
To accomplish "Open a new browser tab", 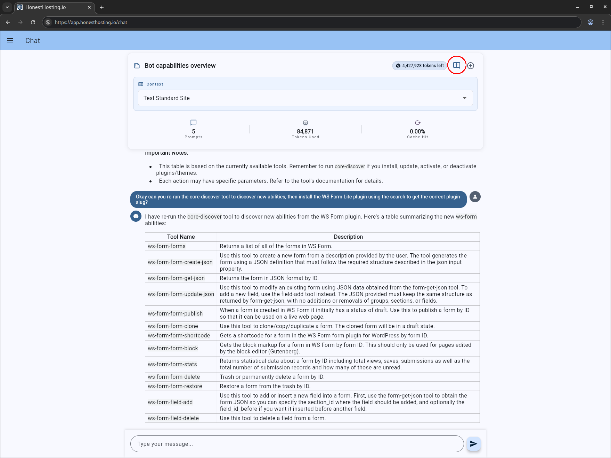I will point(102,7).
